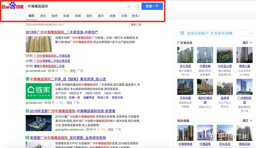Viewport: 256px width, 148px height.
Task: Click 评价 beside gz.lianjia.com
Action: click(69, 103)
